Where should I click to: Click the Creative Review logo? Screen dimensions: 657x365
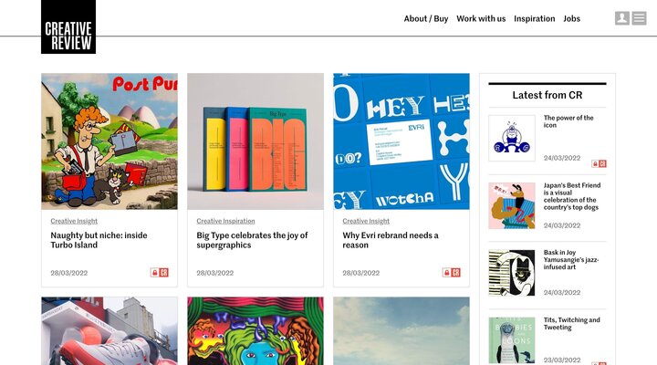click(68, 27)
